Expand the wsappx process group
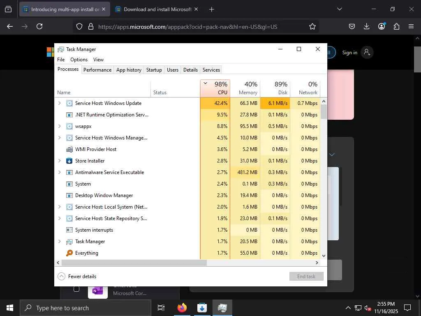Screen dimensions: 421x316 pos(60,126)
